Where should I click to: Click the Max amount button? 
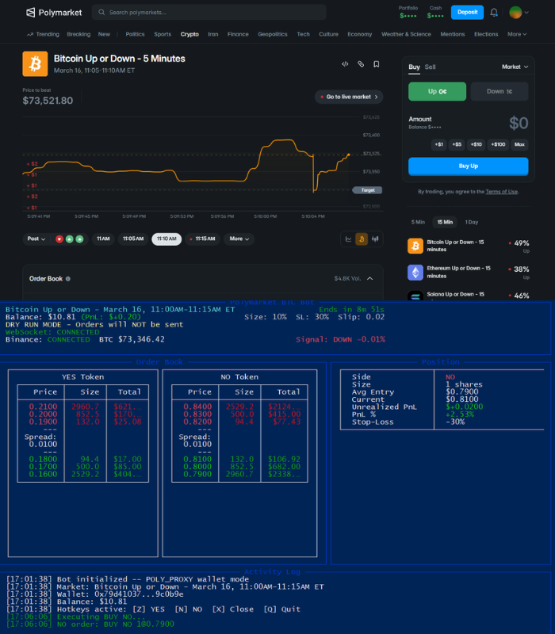click(x=519, y=144)
